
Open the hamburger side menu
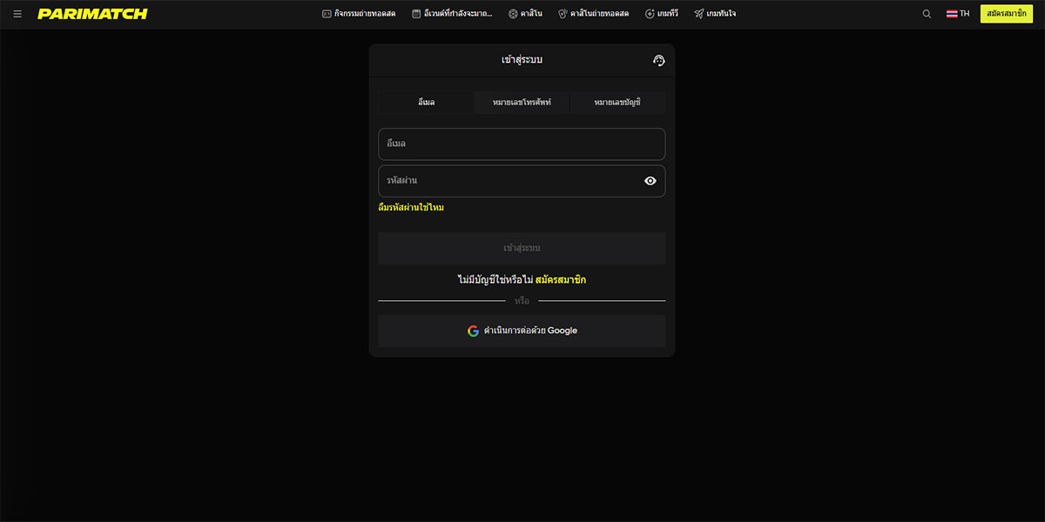tap(17, 14)
